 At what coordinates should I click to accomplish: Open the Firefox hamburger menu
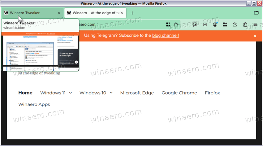pos(255,25)
